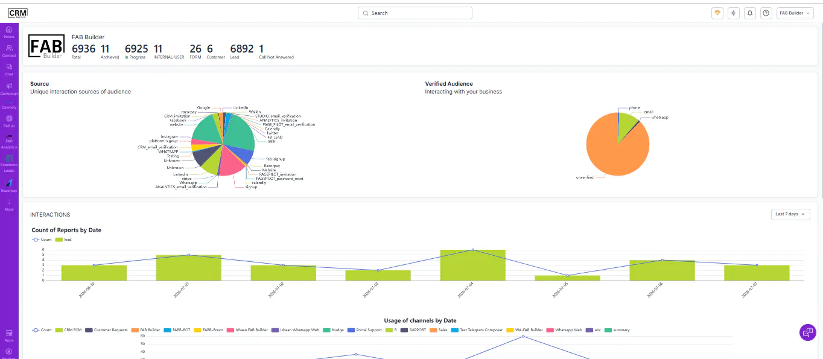
Task: Toggle the Portal Support legend item
Action: [x=364, y=330]
